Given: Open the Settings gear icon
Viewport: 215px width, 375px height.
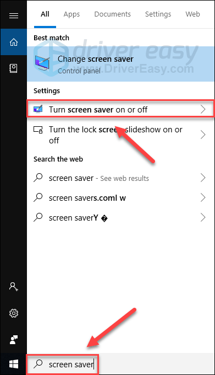Looking at the screenshot, I should tap(14, 313).
